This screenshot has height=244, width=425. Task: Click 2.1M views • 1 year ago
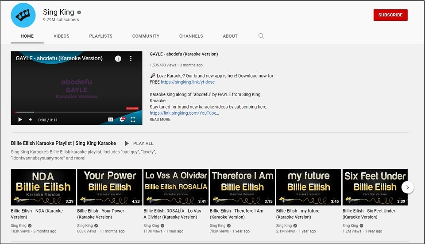point(296,231)
